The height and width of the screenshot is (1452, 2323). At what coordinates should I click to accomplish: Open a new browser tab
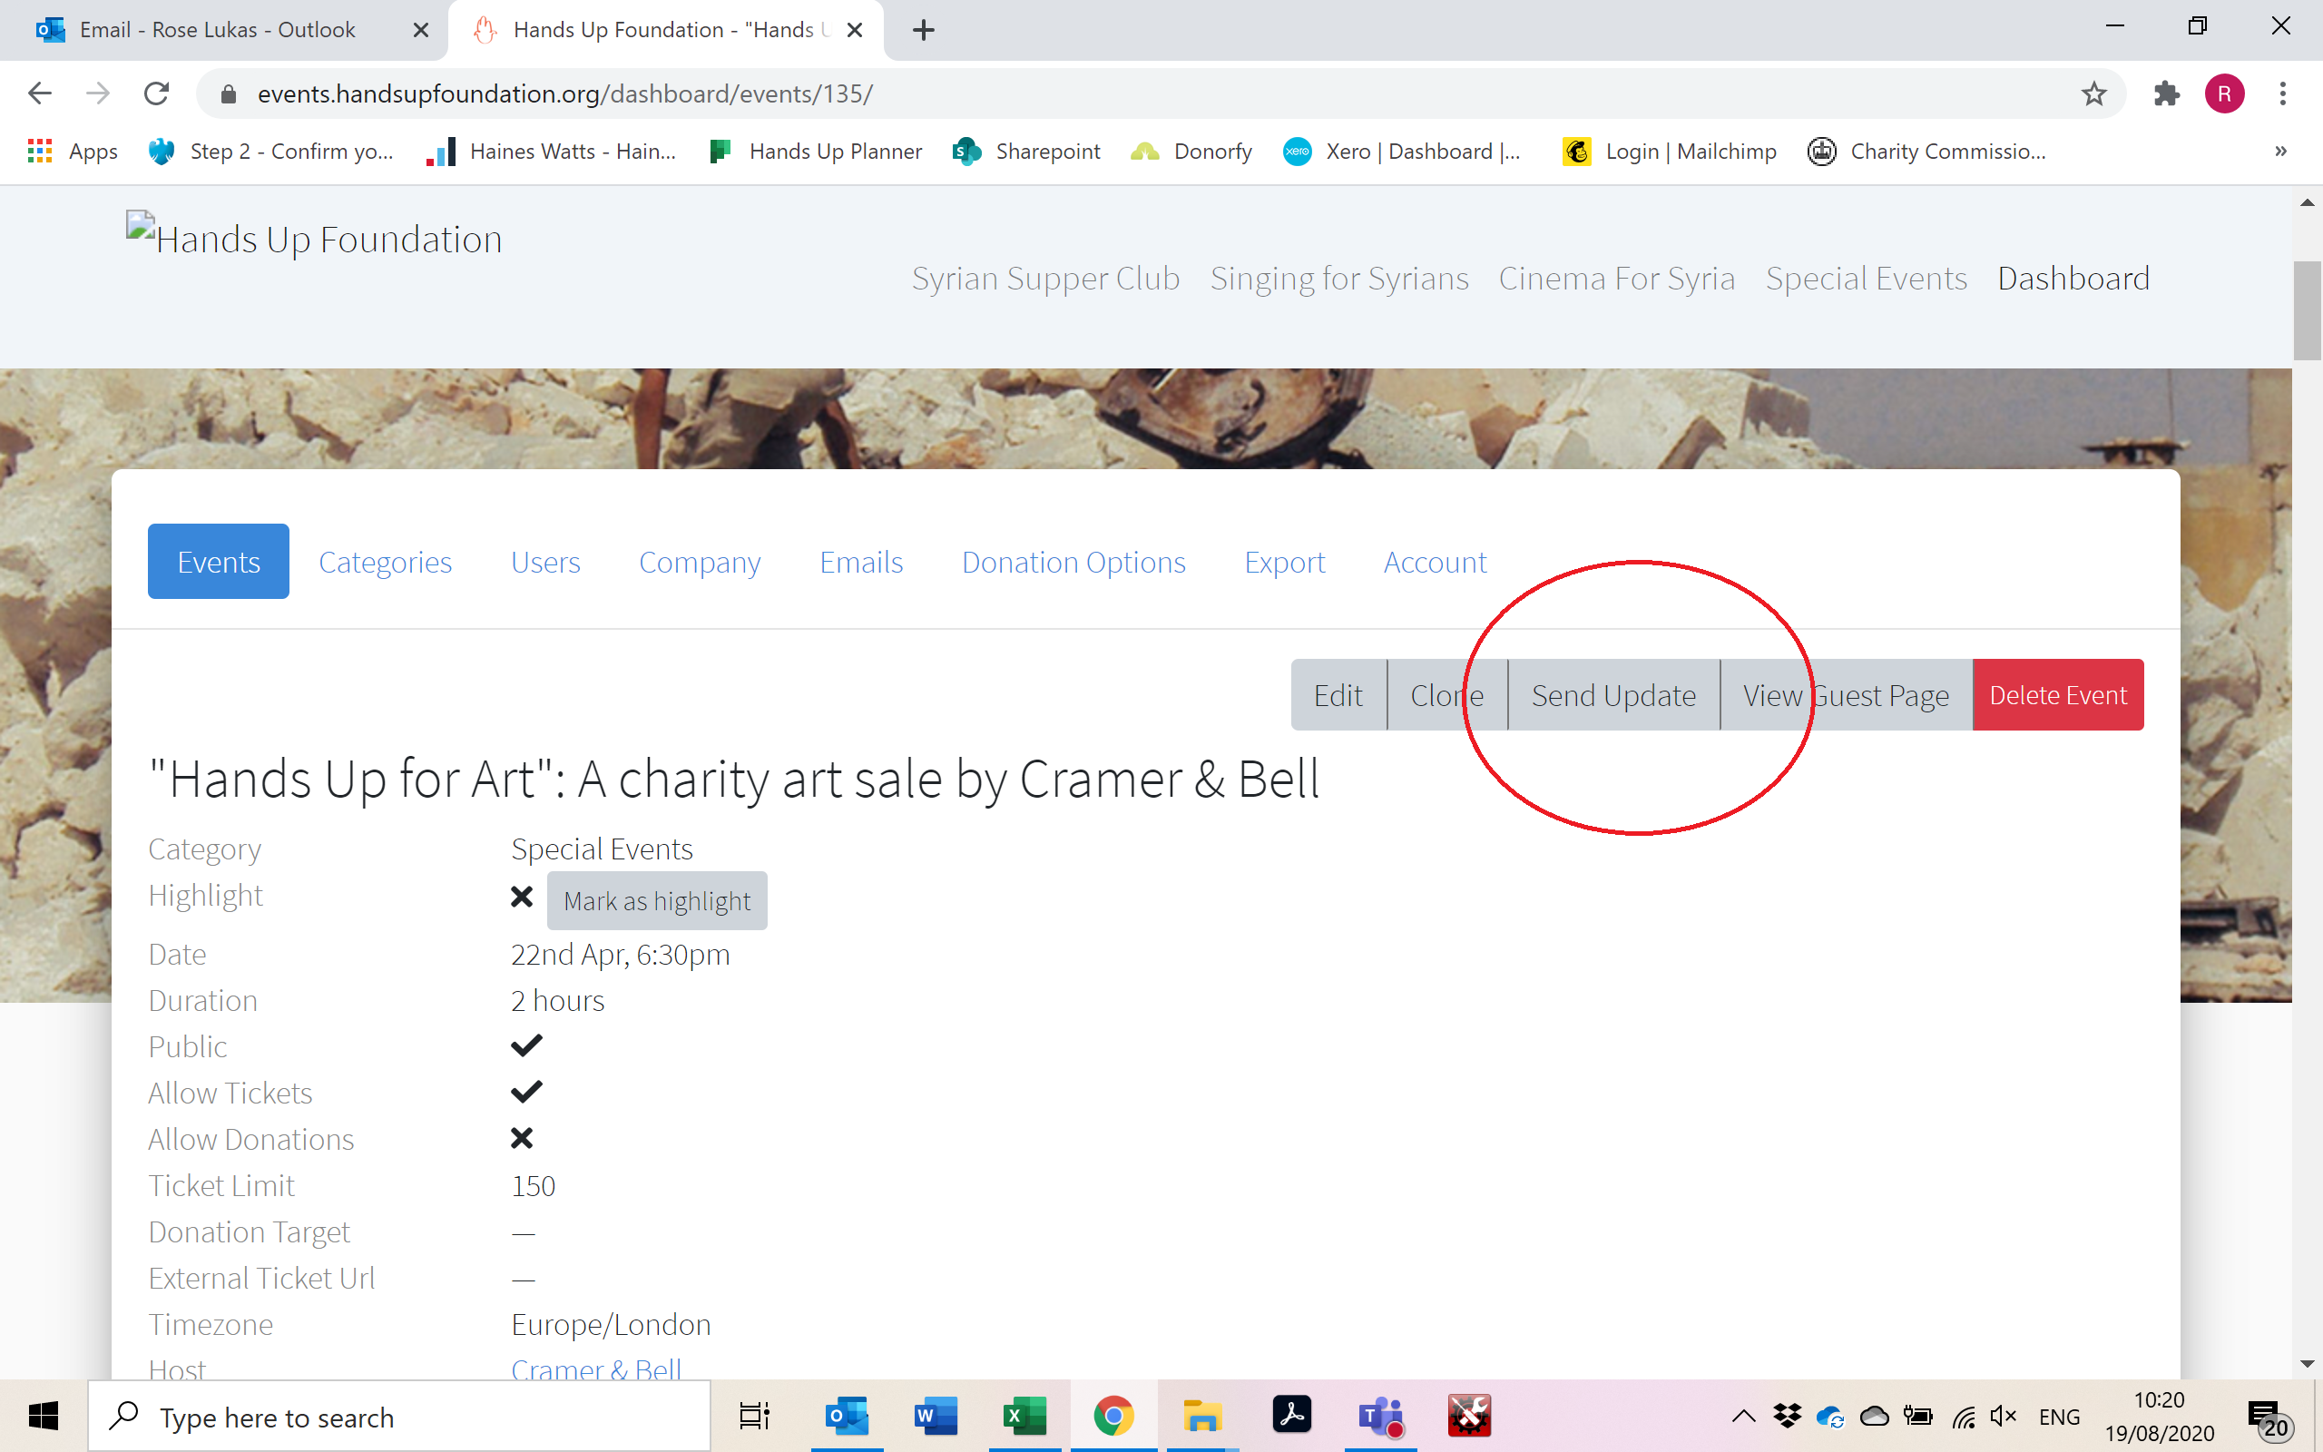[x=924, y=30]
